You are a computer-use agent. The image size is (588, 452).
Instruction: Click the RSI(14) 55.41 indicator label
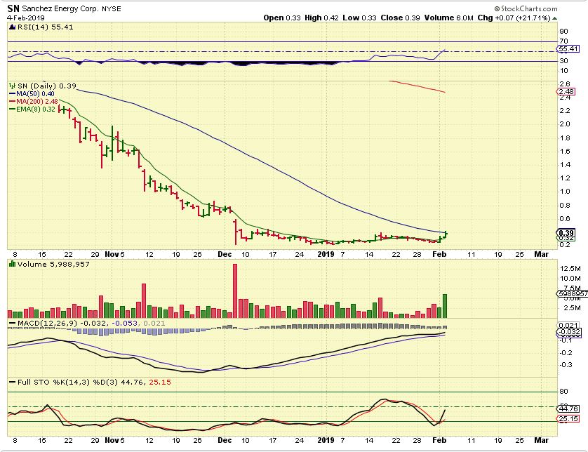click(45, 27)
